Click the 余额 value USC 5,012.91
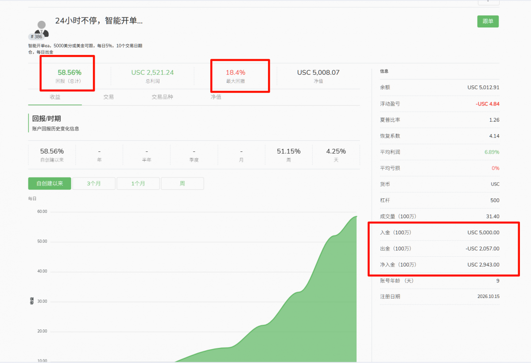The height and width of the screenshot is (363, 531). (x=483, y=87)
